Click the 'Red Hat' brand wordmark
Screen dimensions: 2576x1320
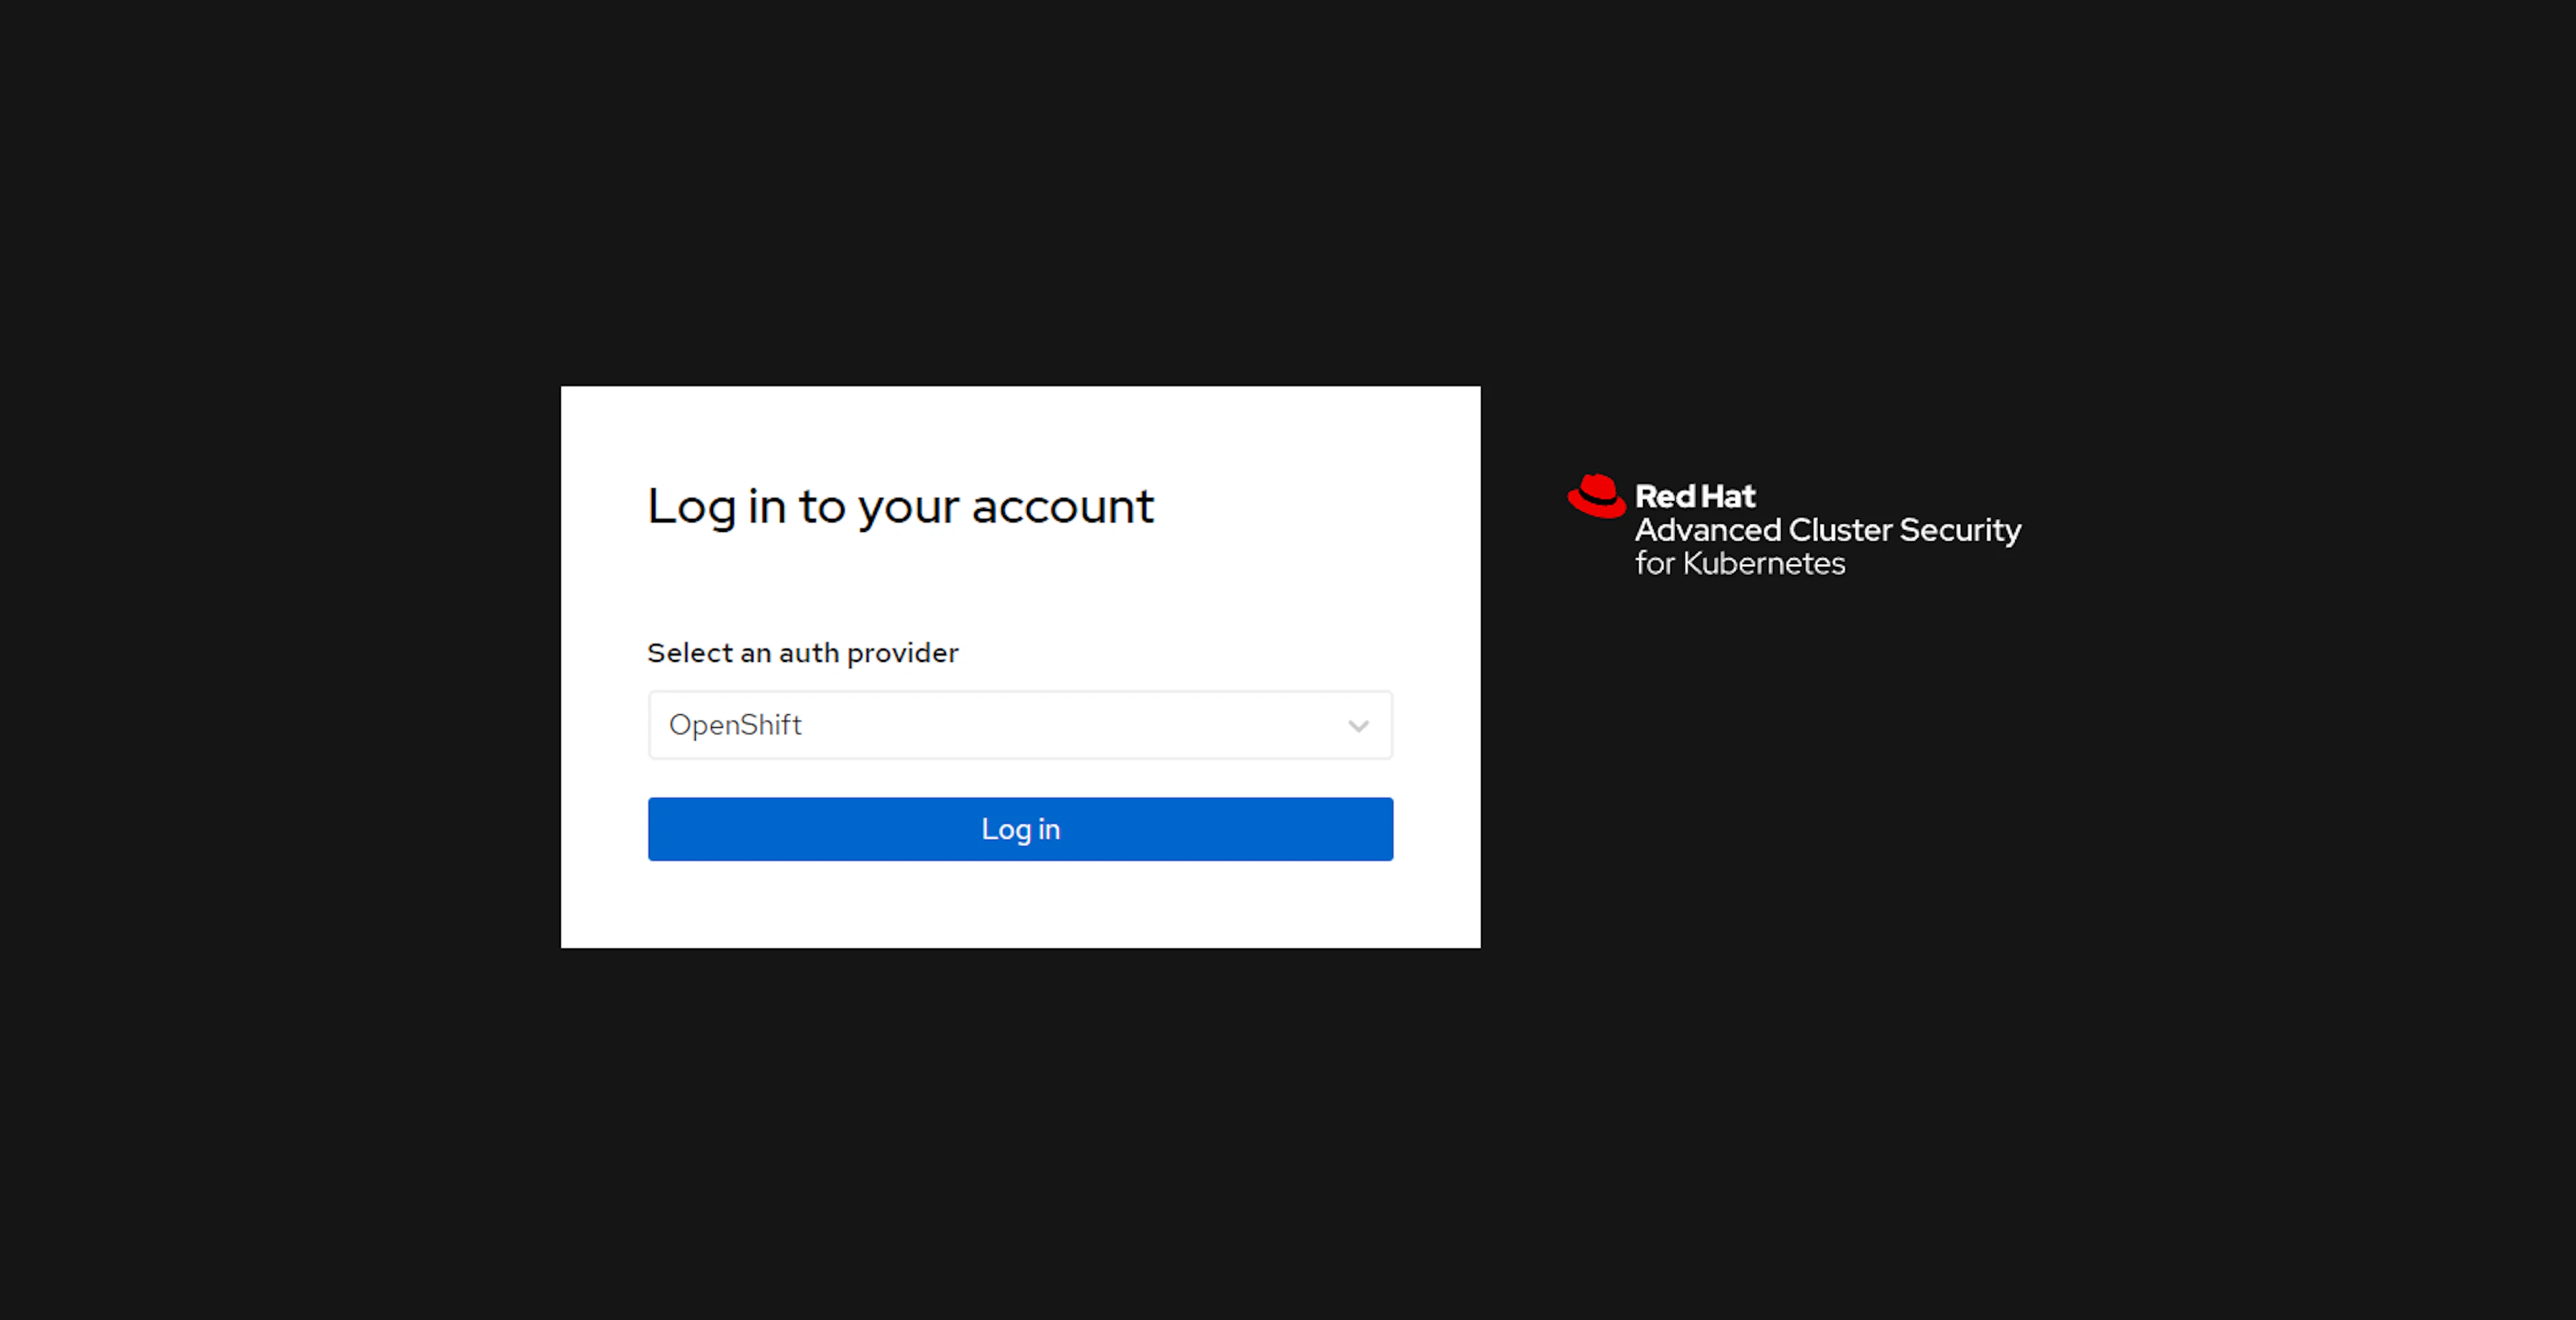coord(1694,496)
